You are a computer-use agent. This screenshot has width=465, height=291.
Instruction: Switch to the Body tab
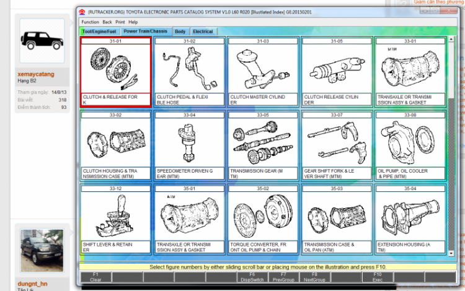(180, 32)
